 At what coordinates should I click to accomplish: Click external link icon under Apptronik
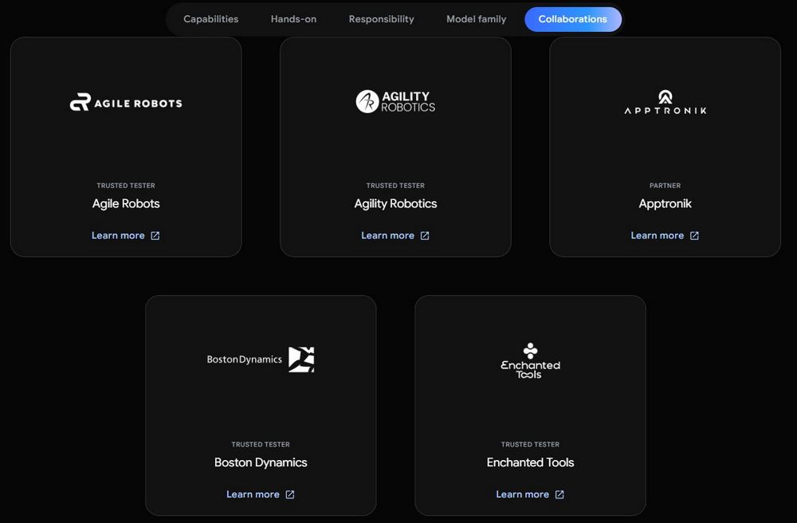pyautogui.click(x=694, y=236)
